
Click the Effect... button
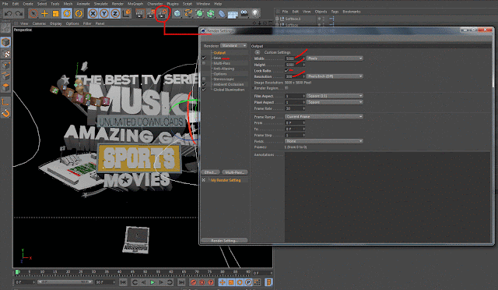[211, 172]
